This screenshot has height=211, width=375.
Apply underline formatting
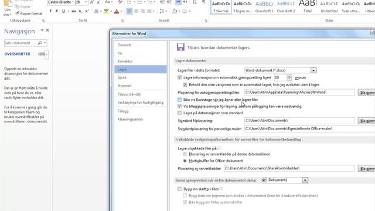[63, 11]
